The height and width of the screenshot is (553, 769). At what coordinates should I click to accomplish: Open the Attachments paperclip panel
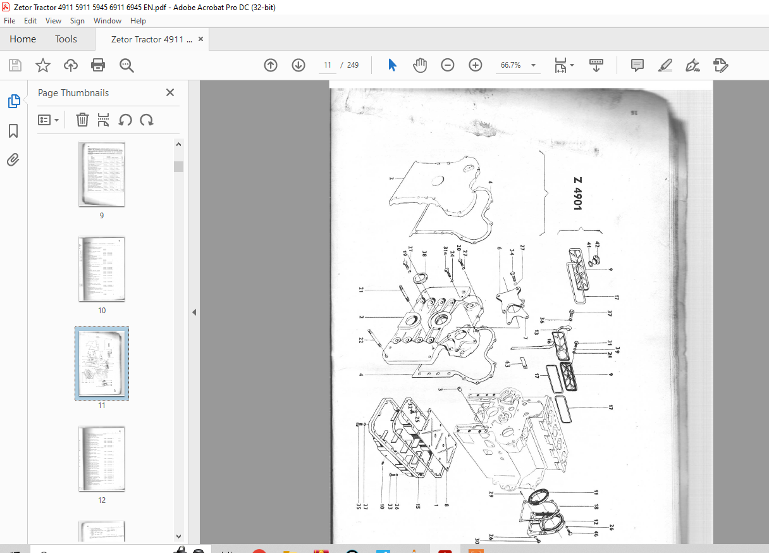pos(13,159)
